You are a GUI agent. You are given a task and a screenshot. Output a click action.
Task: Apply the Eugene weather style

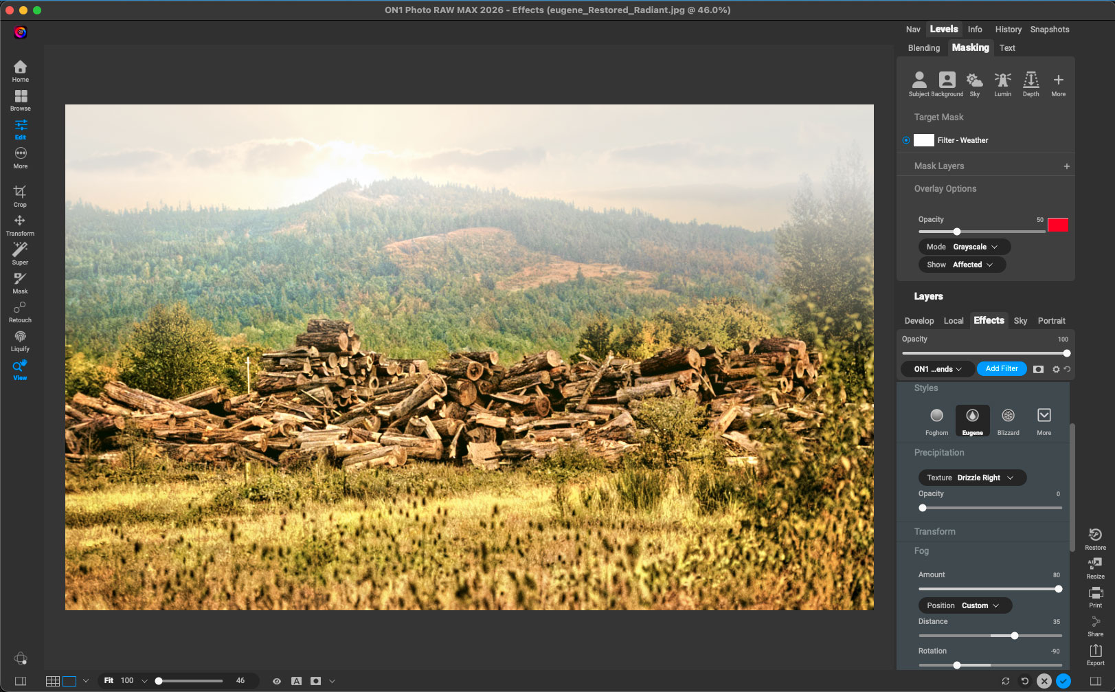(x=973, y=421)
